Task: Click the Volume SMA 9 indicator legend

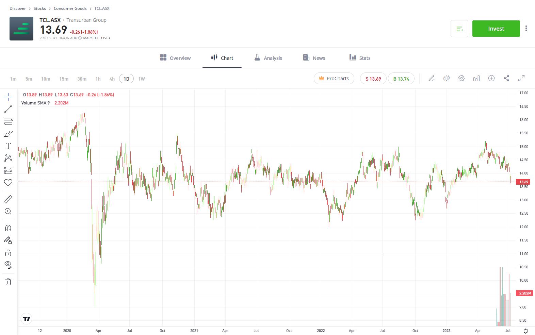Action: pyautogui.click(x=45, y=103)
